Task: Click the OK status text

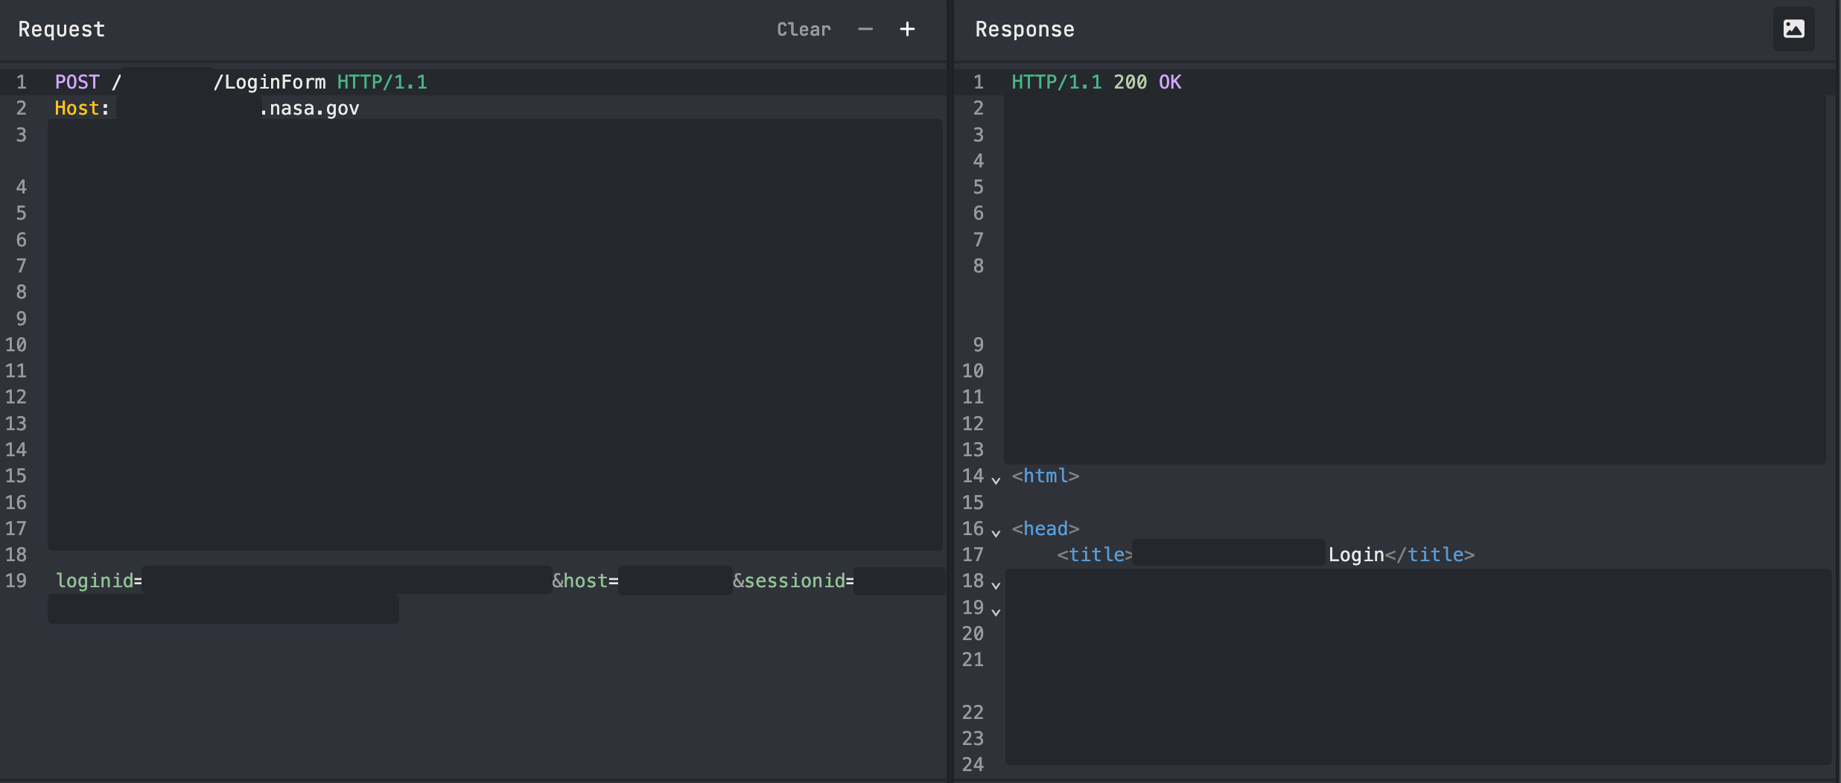Action: (1170, 82)
